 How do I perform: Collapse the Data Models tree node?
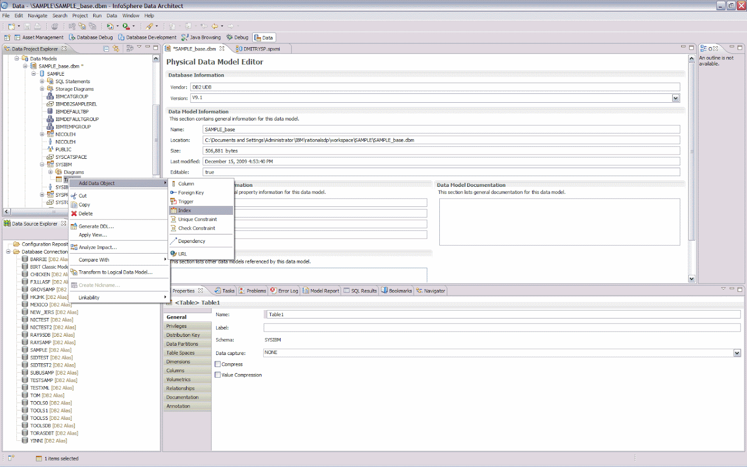(17, 59)
